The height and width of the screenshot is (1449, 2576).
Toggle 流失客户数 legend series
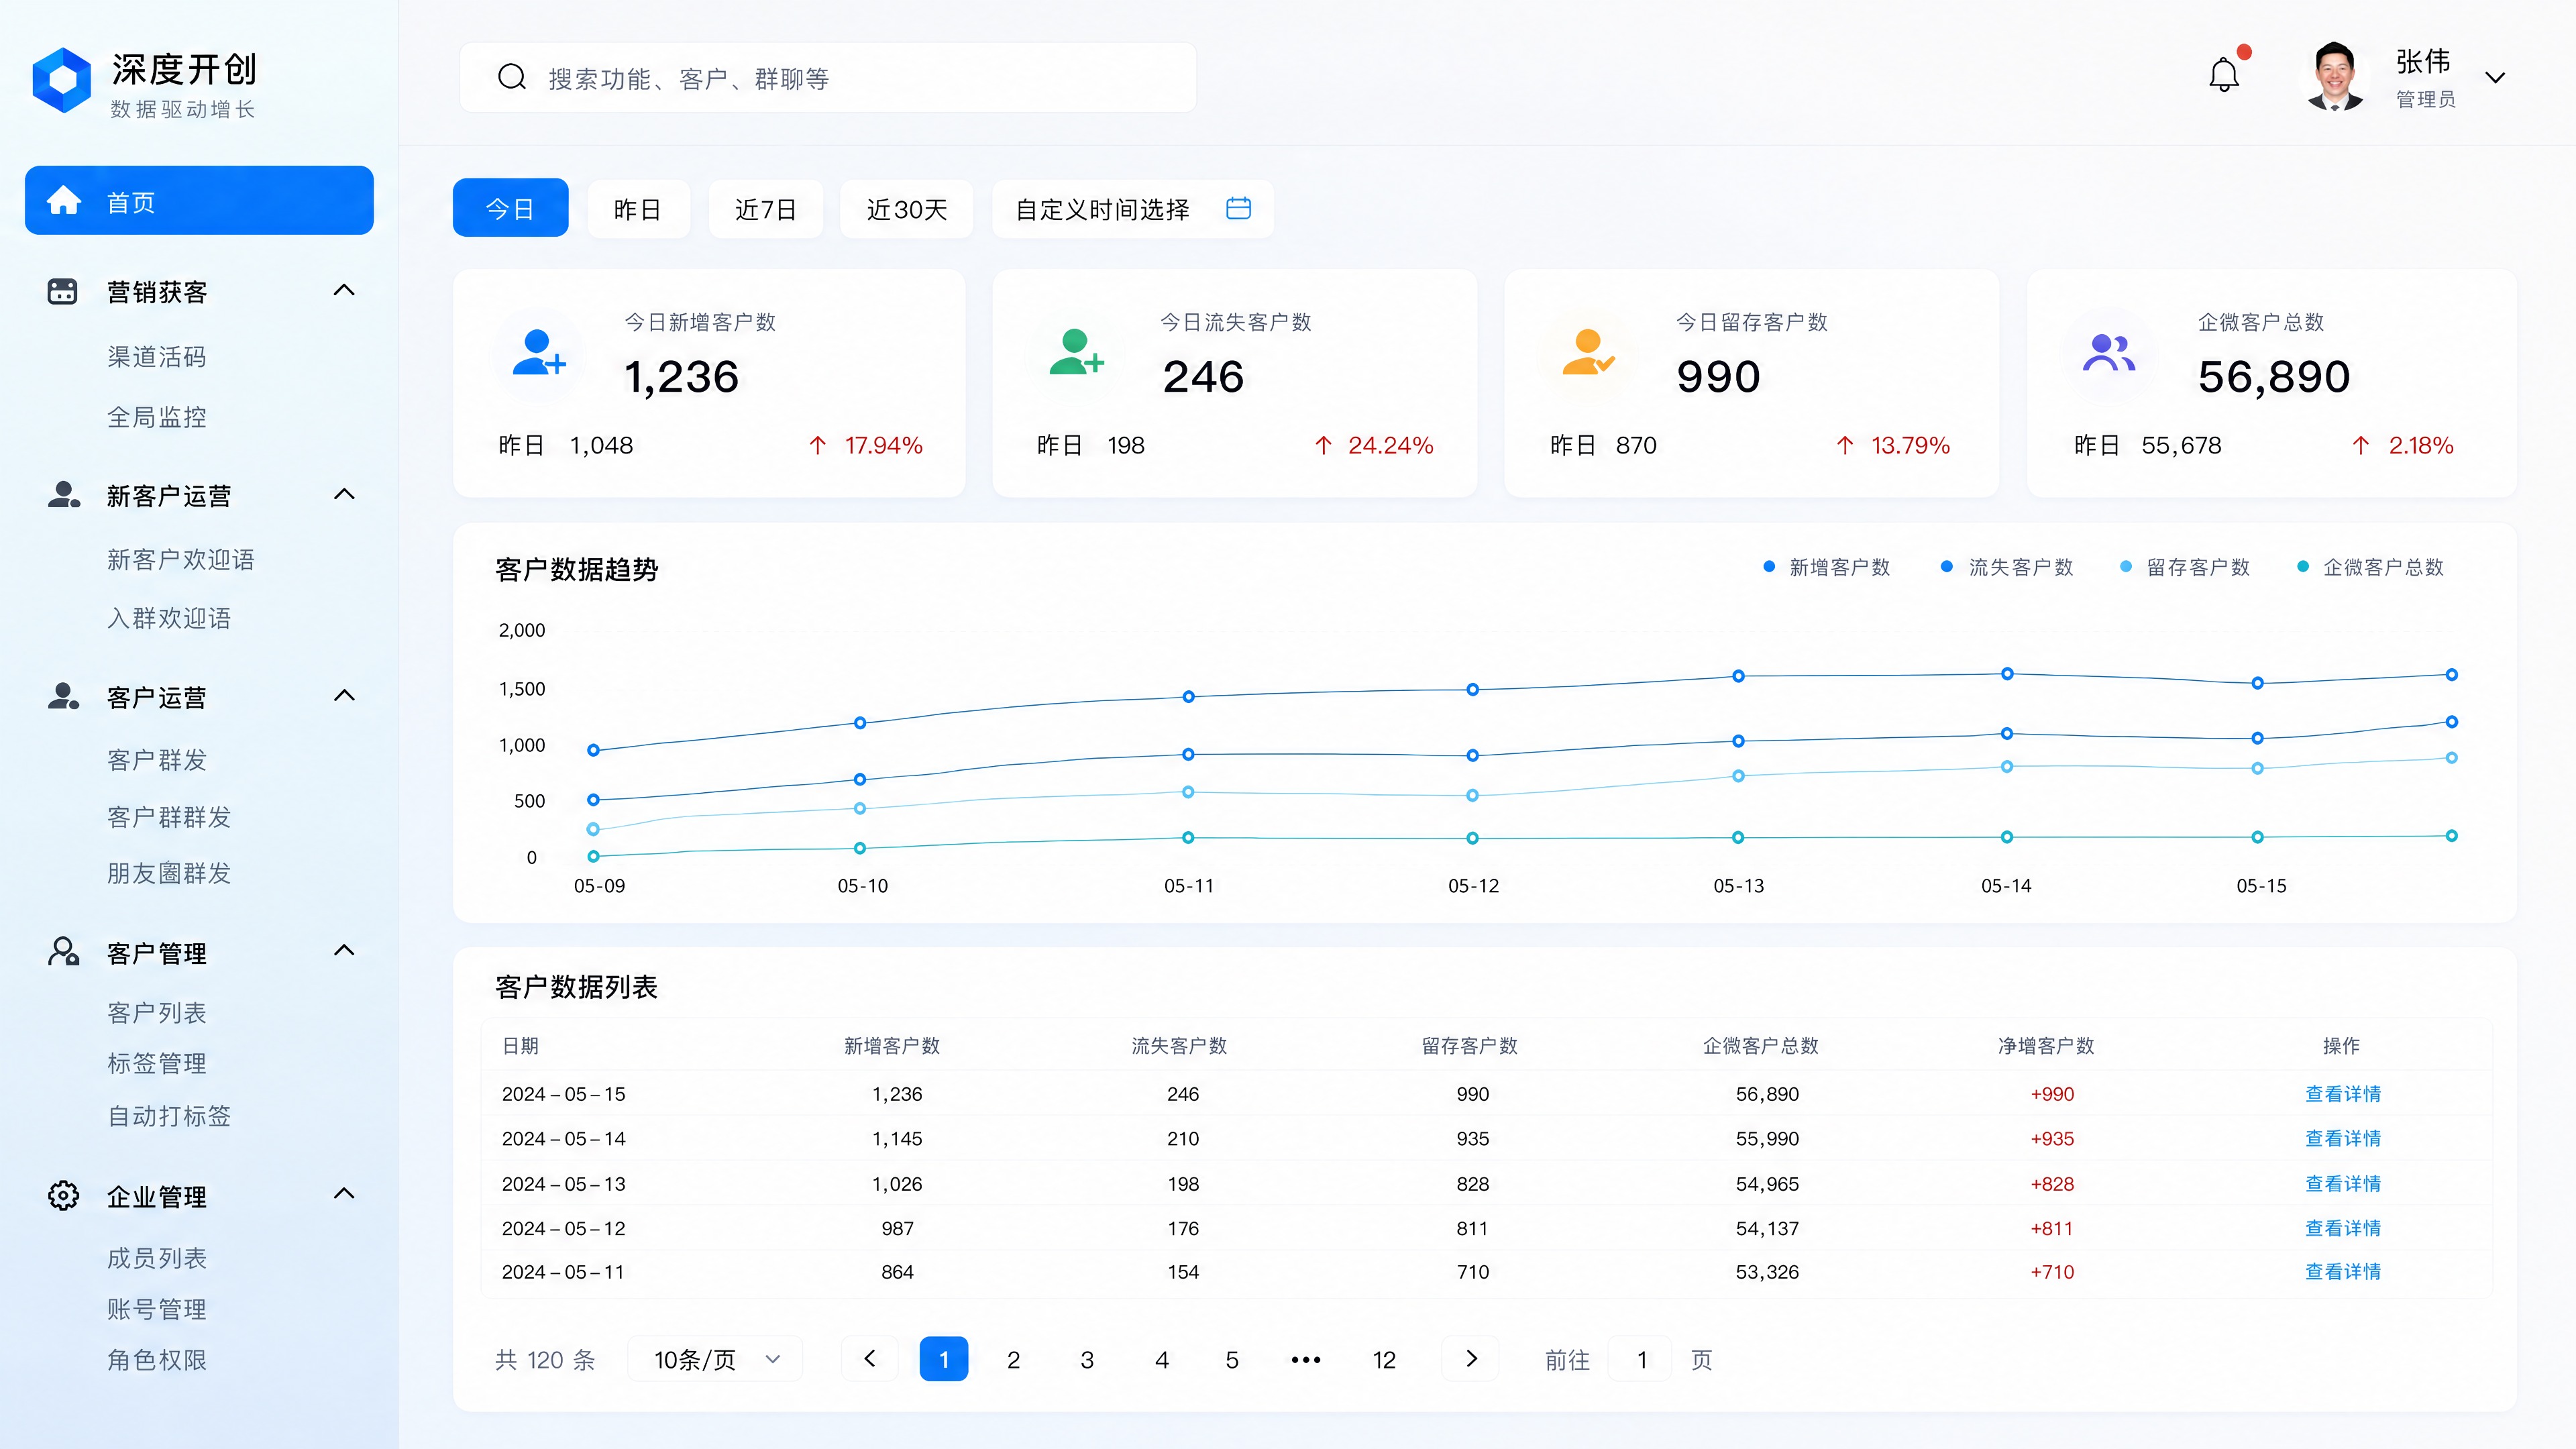(x=2007, y=567)
